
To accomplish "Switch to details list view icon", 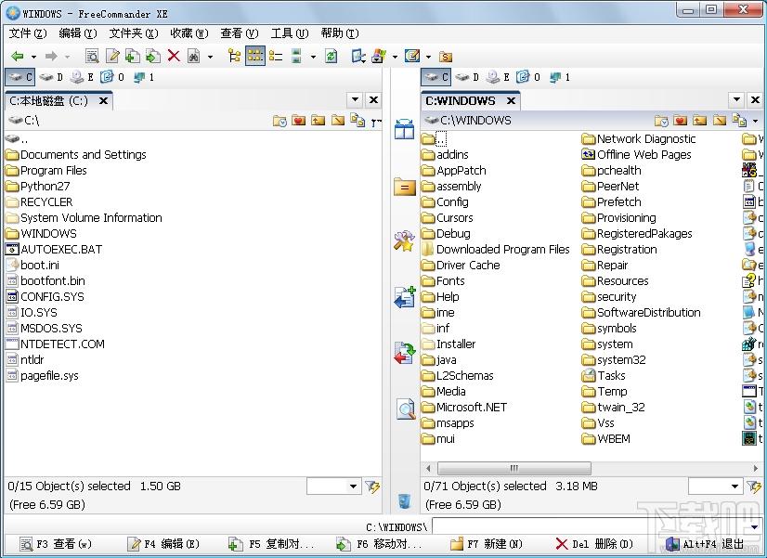I will click(276, 57).
